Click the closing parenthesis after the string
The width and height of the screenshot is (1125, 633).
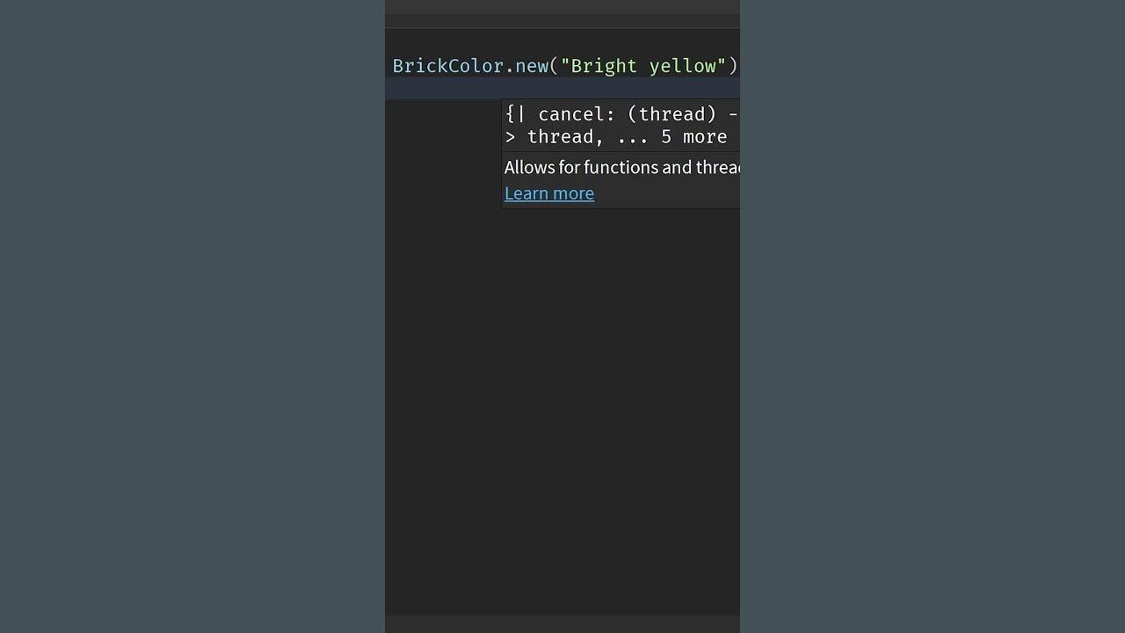pos(733,66)
